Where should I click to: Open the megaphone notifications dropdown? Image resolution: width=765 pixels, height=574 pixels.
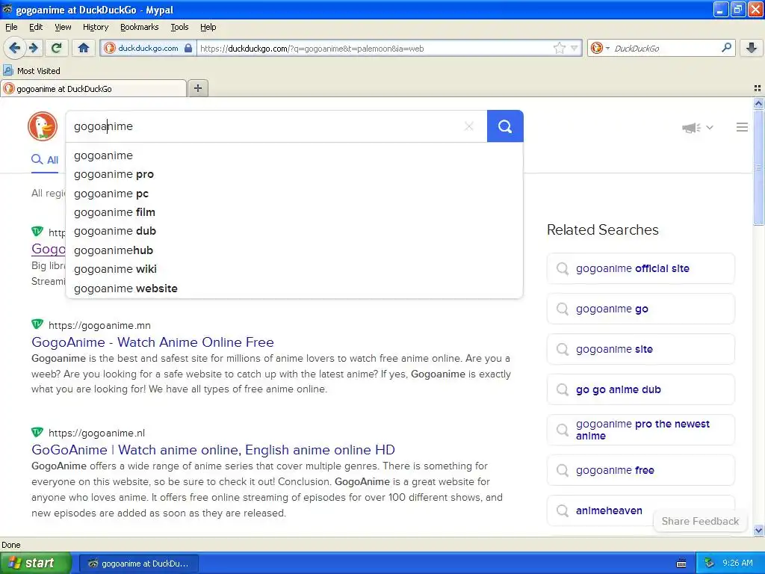click(x=698, y=127)
